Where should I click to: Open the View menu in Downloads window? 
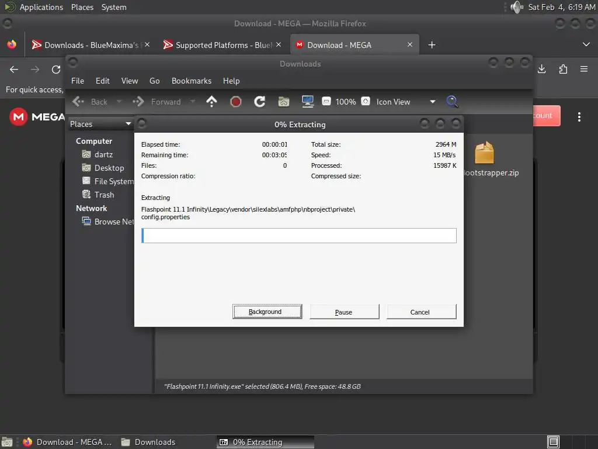pos(130,81)
